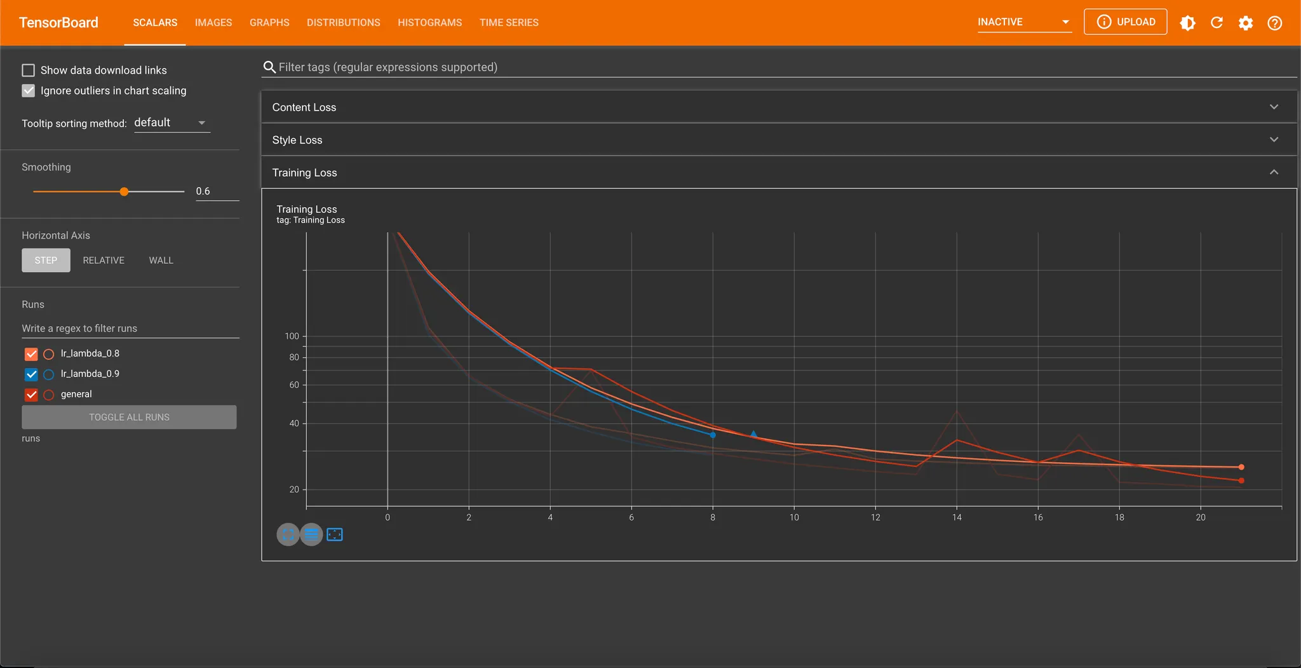Screen dimensions: 1301x668
Task: Enable Show data download links
Action: coord(29,70)
